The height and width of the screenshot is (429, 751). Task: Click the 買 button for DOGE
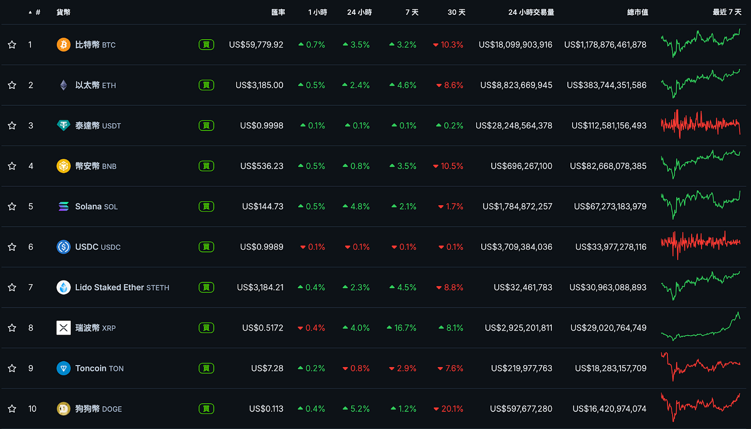pyautogui.click(x=206, y=409)
